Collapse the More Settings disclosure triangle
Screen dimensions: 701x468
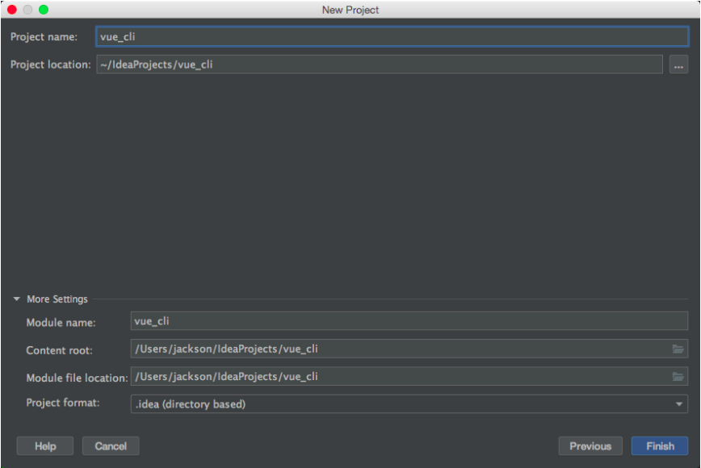pyautogui.click(x=16, y=299)
